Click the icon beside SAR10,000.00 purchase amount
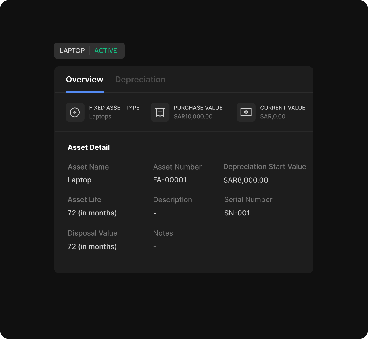Screen dimensions: 368x339 tap(160, 112)
